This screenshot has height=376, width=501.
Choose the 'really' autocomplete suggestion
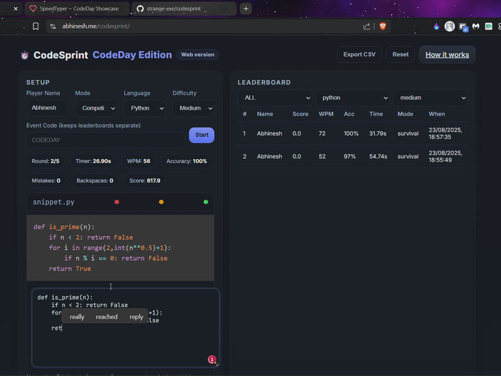point(77,317)
